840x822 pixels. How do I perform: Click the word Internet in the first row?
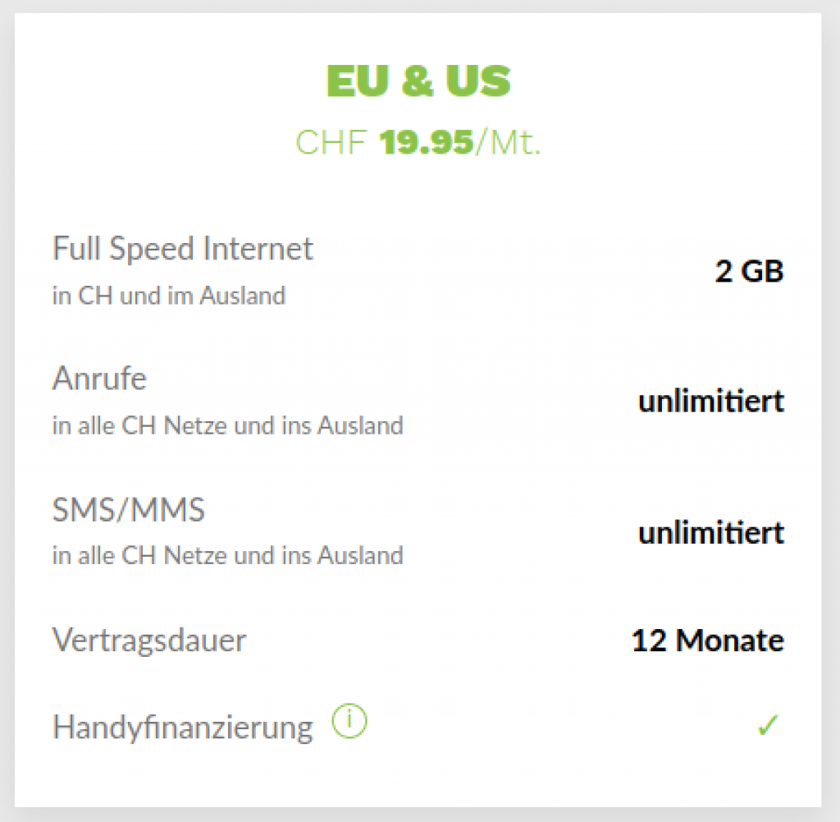tap(260, 248)
